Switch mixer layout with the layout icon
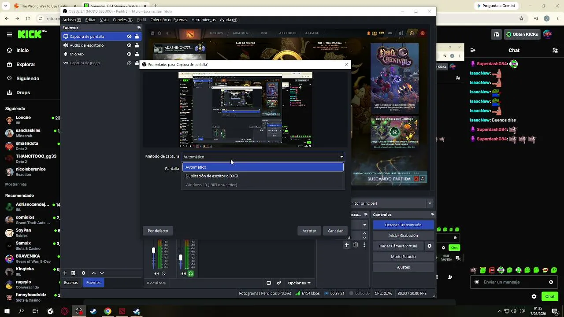 [x=269, y=283]
